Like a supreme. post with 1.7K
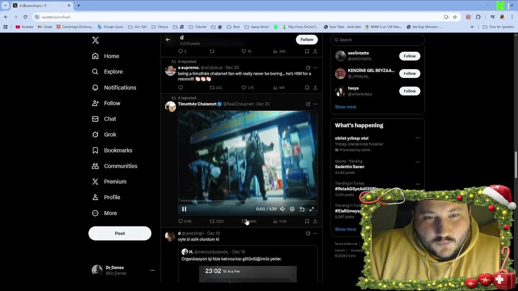Viewport: 518px width, 291px height. (248, 88)
